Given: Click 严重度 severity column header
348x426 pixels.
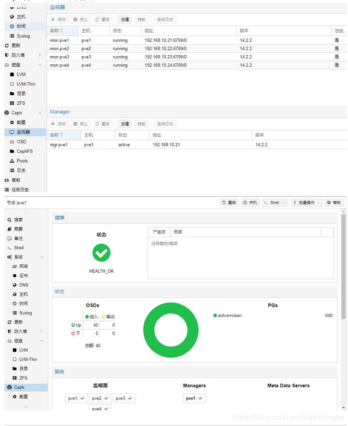Looking at the screenshot, I should (x=159, y=232).
